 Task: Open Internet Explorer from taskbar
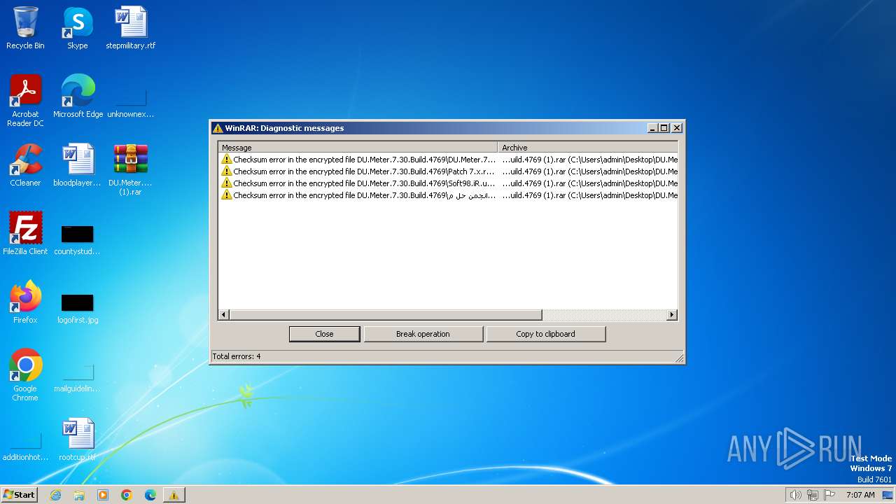pos(55,495)
